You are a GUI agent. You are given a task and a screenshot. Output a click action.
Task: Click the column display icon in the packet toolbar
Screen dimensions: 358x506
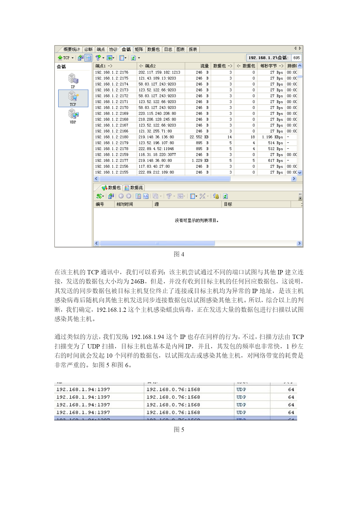pos(192,196)
